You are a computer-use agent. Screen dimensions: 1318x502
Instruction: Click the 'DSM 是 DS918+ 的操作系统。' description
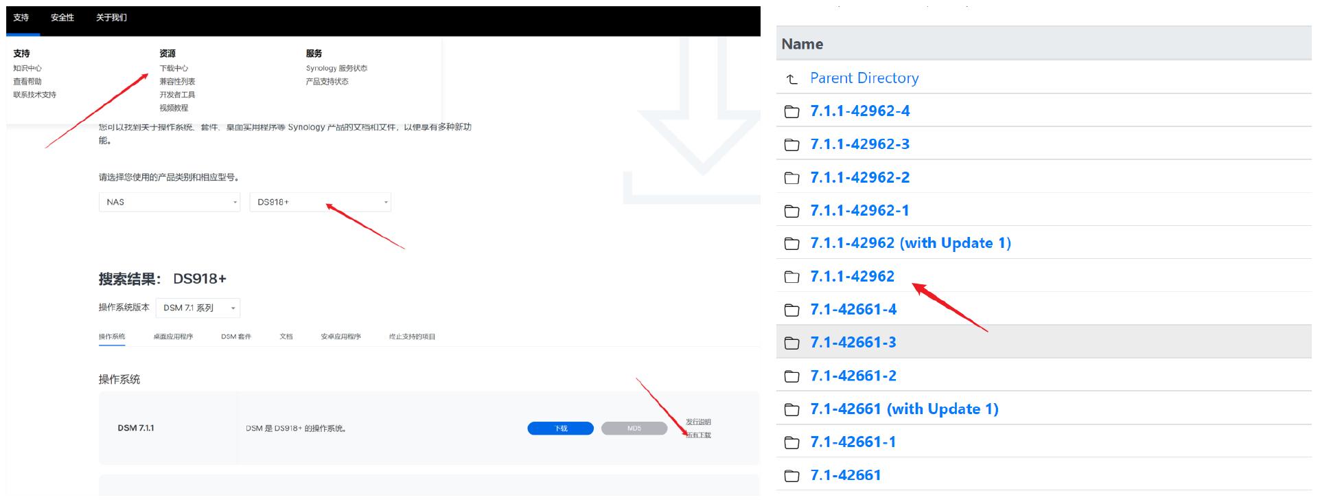(296, 429)
